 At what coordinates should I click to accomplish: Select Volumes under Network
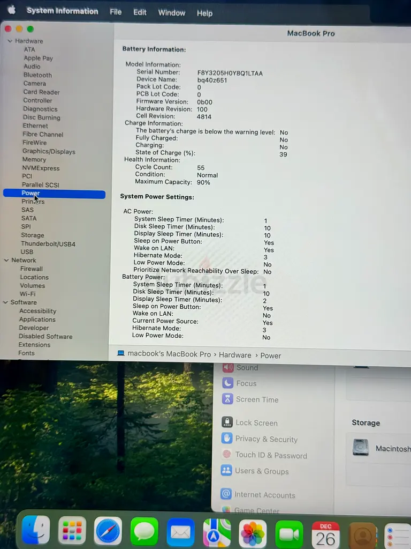coord(33,286)
